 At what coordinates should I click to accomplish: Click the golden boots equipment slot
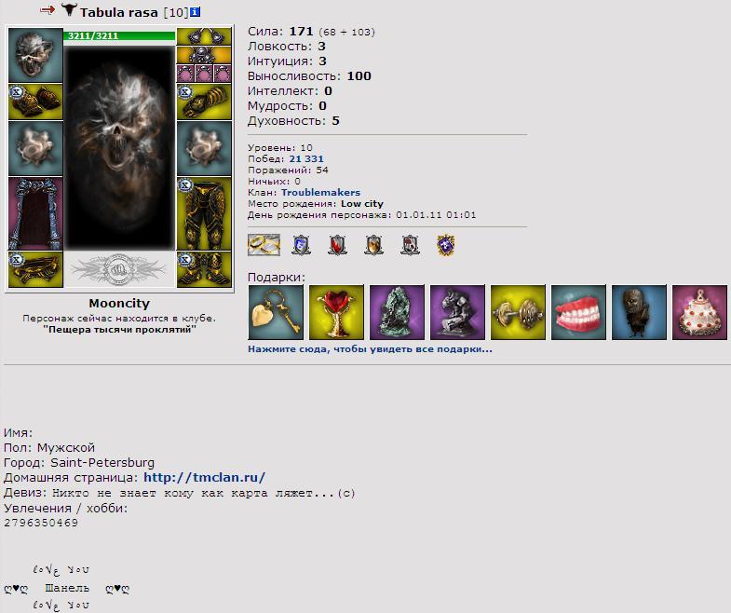204,269
